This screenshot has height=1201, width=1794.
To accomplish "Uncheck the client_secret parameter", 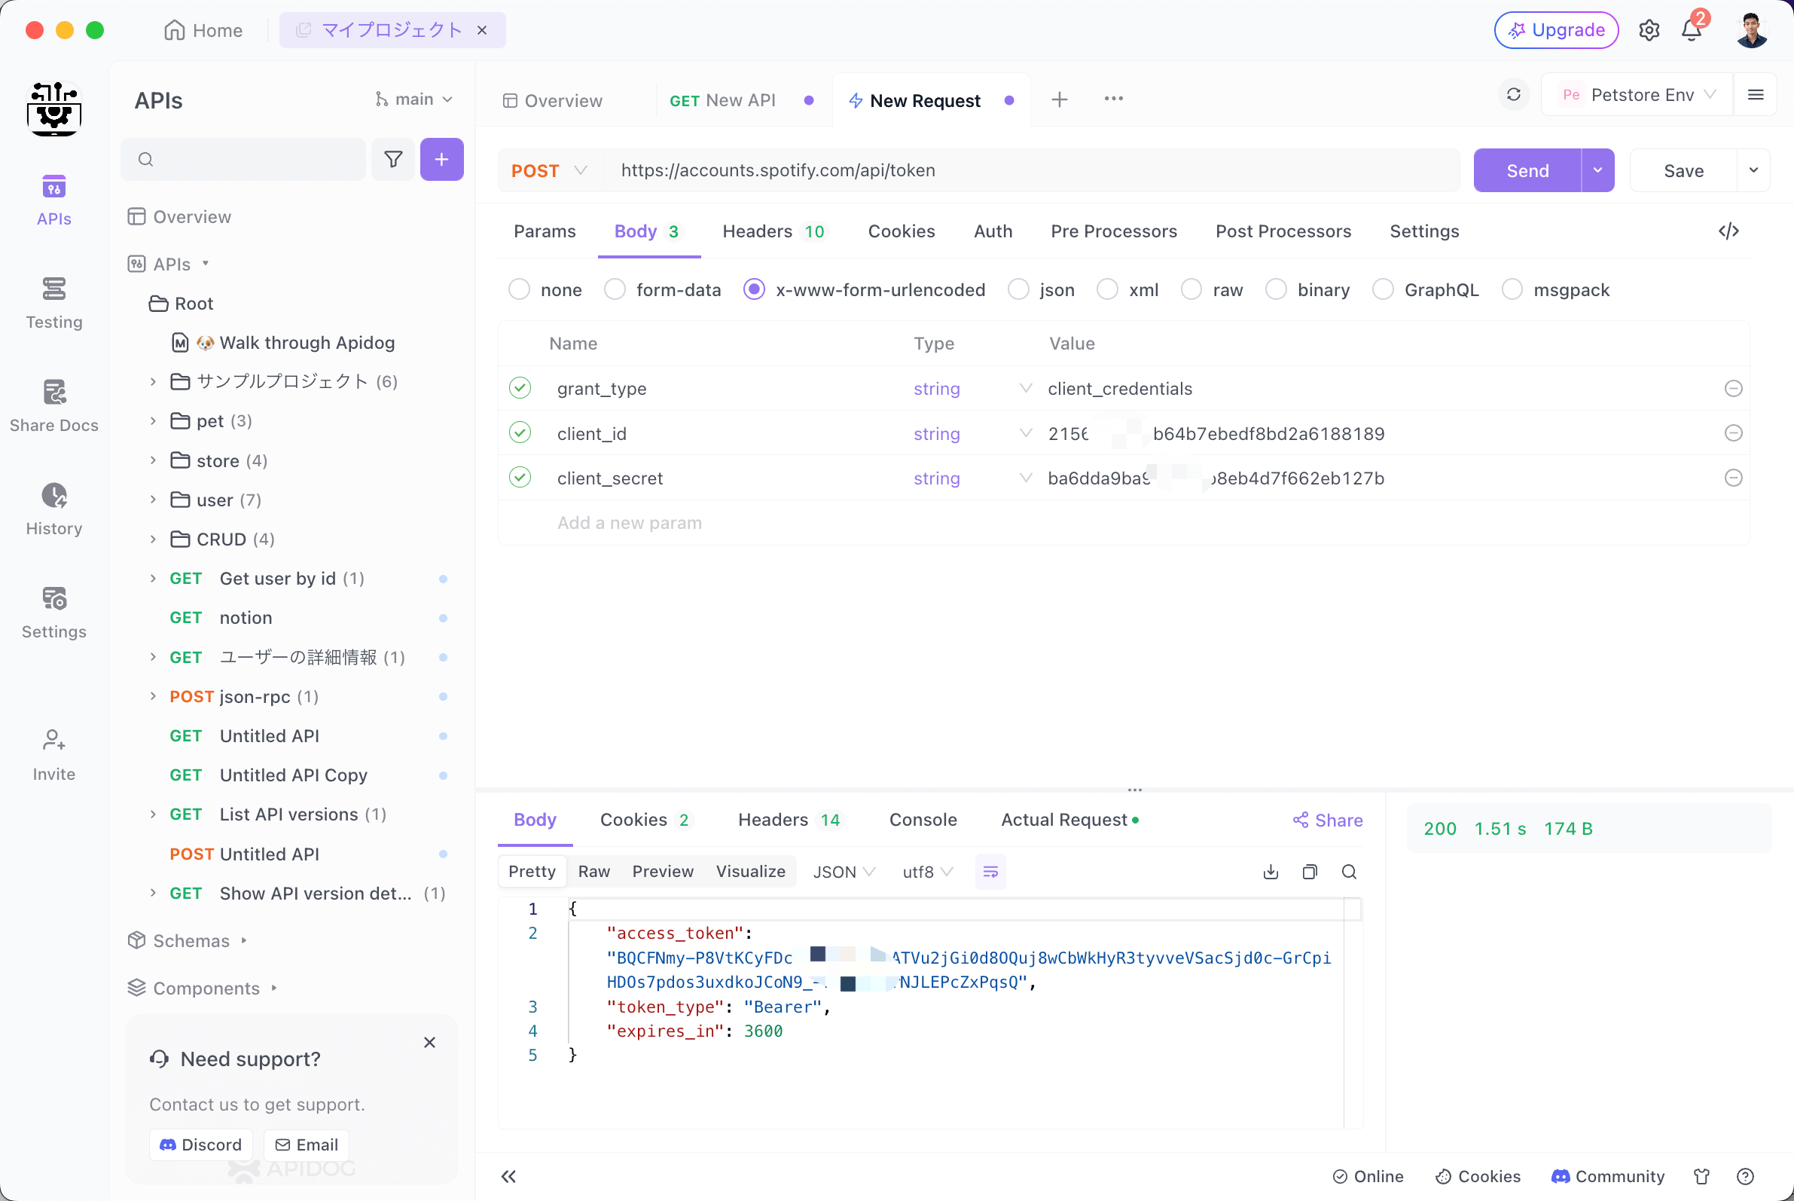I will (x=520, y=478).
